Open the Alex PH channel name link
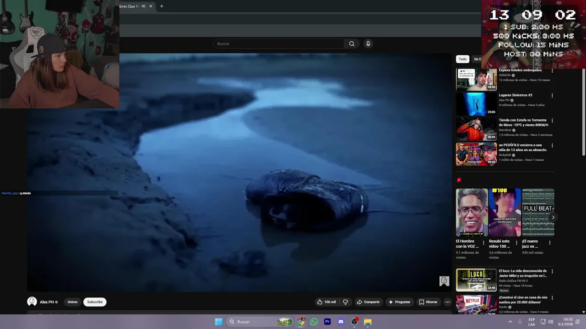Viewport: 586px width, 329px height. pyautogui.click(x=47, y=302)
